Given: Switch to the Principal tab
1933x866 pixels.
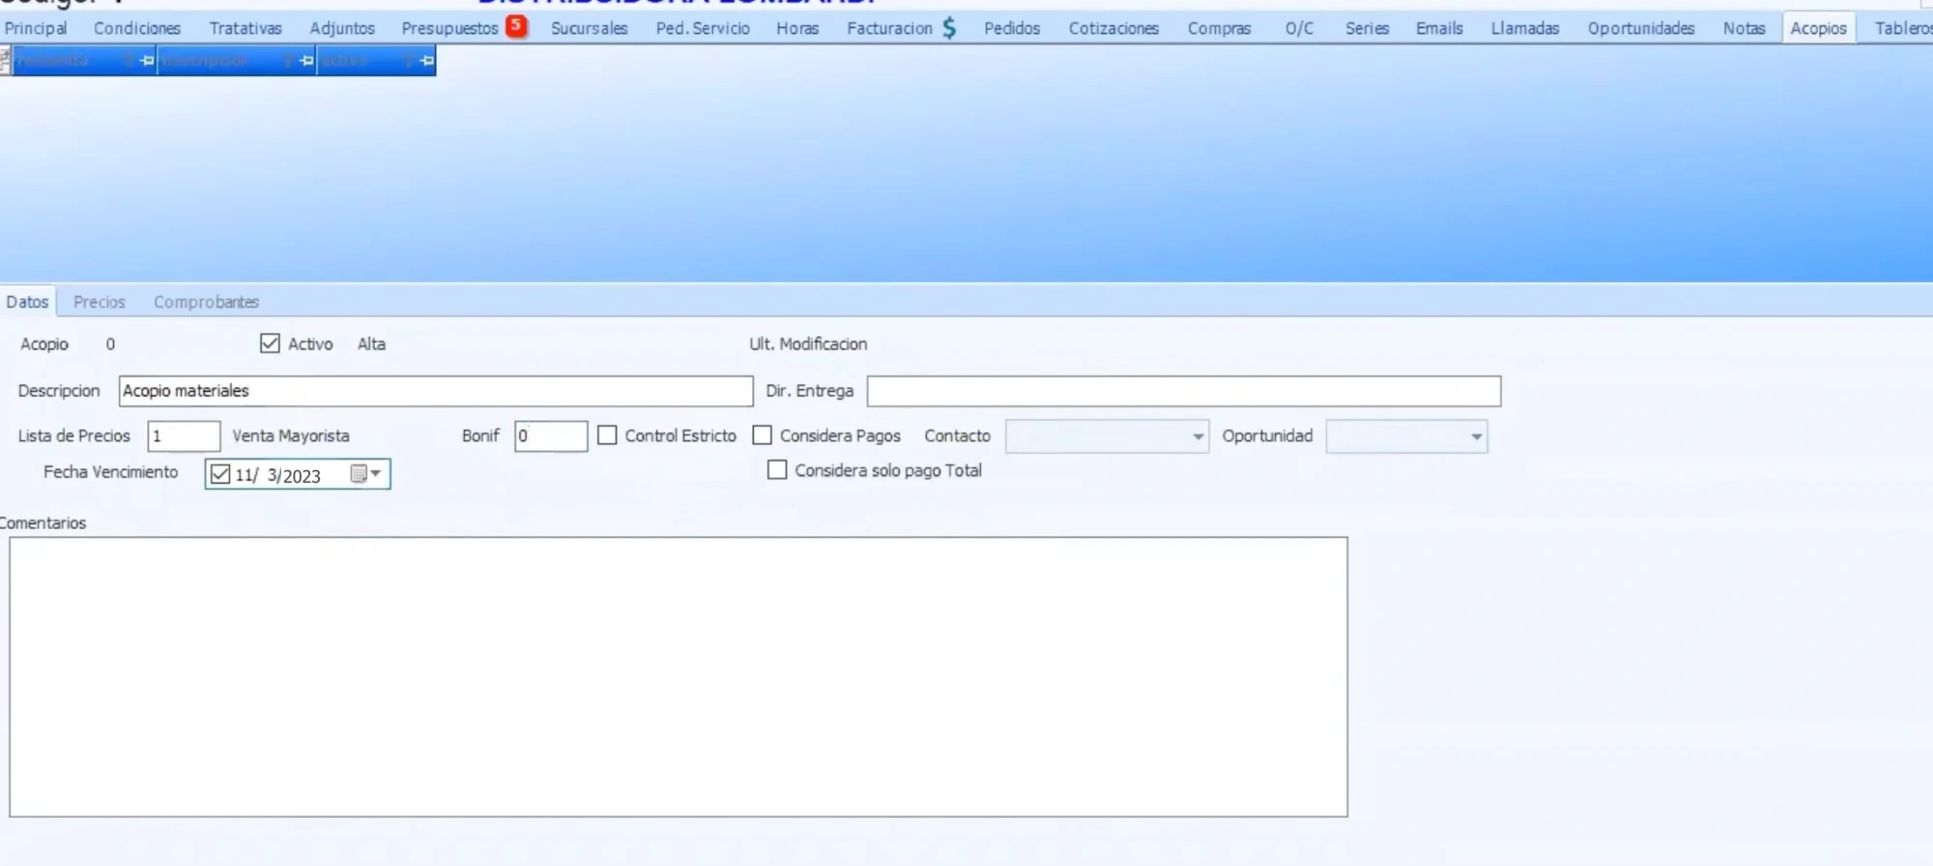Looking at the screenshot, I should pyautogui.click(x=36, y=28).
